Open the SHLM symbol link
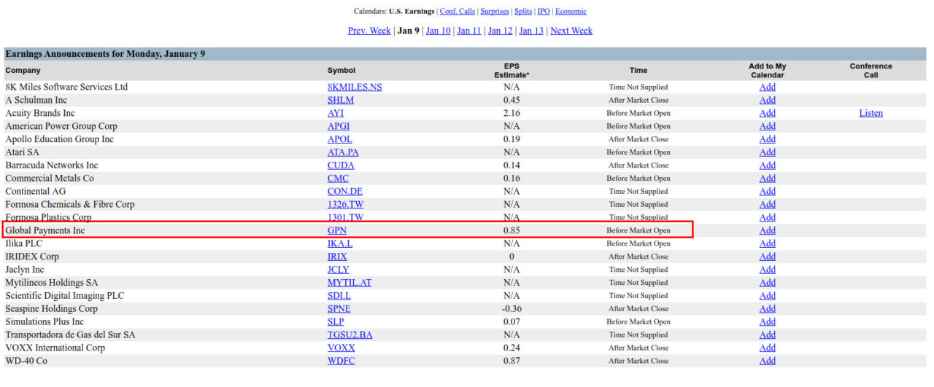This screenshot has height=387, width=934. point(341,101)
